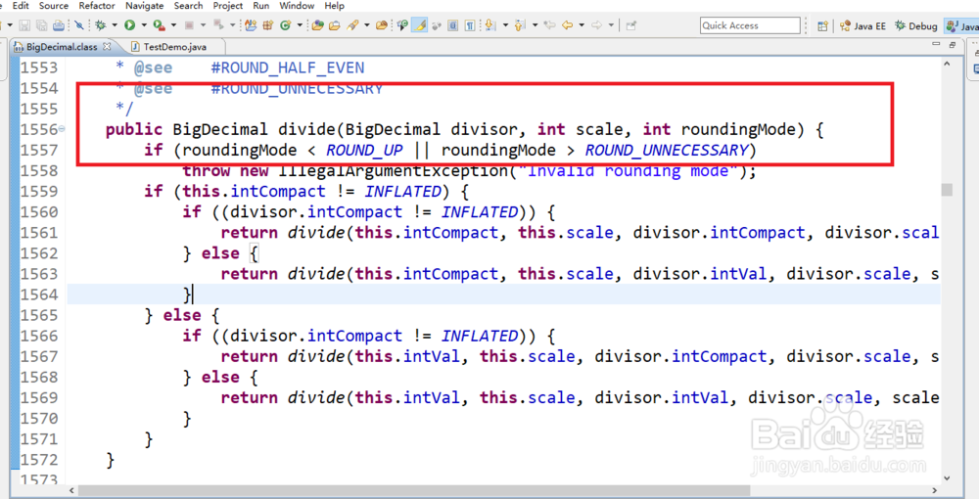
Task: Click the Save icon in toolbar
Action: (24, 25)
